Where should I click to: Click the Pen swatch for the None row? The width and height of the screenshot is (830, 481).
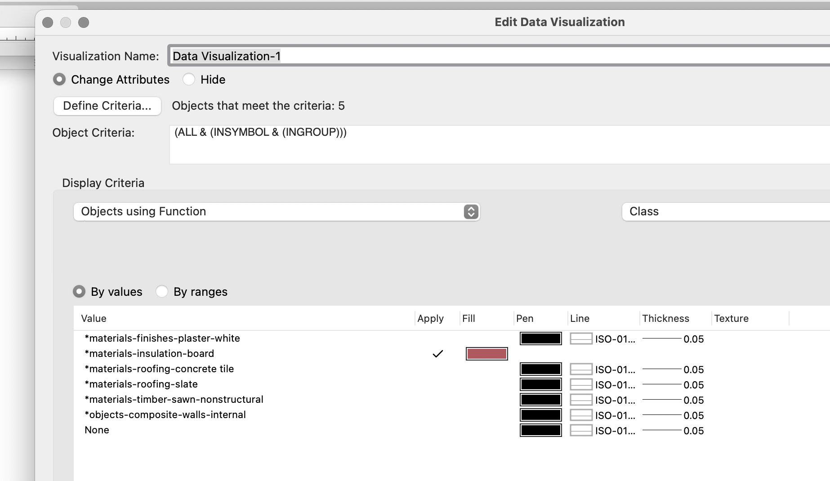click(540, 430)
